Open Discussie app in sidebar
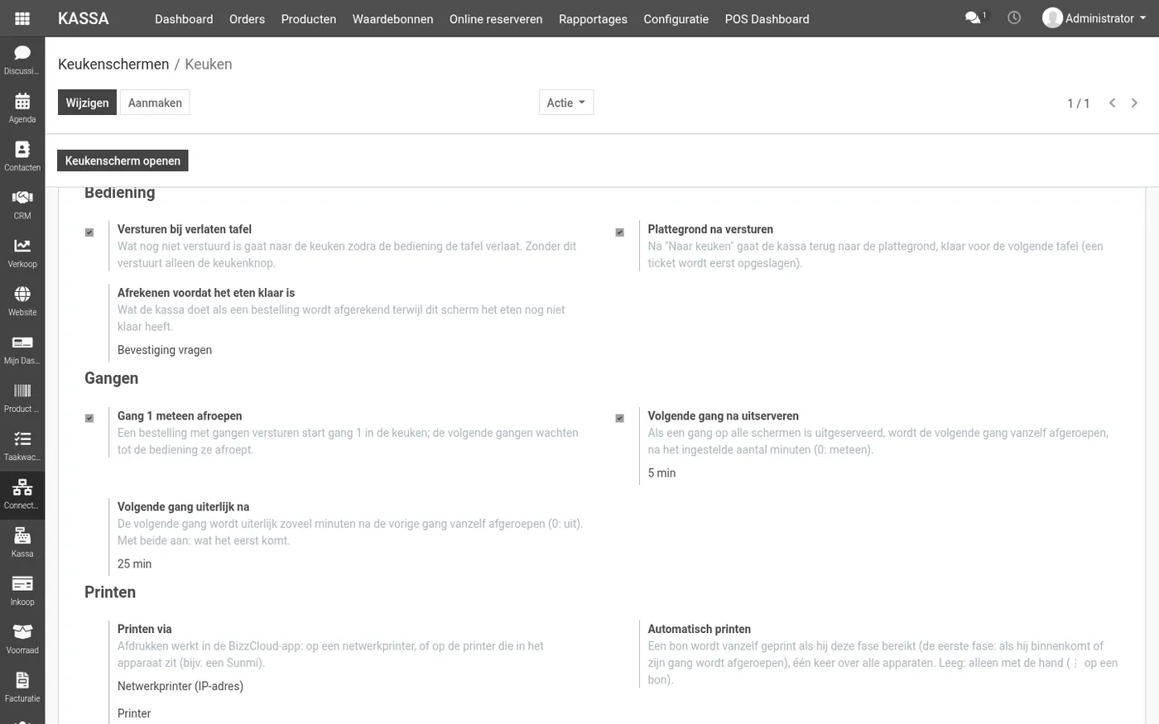The height and width of the screenshot is (724, 1159). [x=22, y=60]
